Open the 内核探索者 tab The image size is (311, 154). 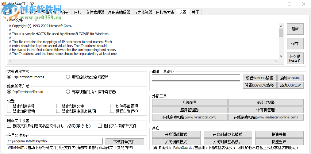pyautogui.click(x=165, y=12)
